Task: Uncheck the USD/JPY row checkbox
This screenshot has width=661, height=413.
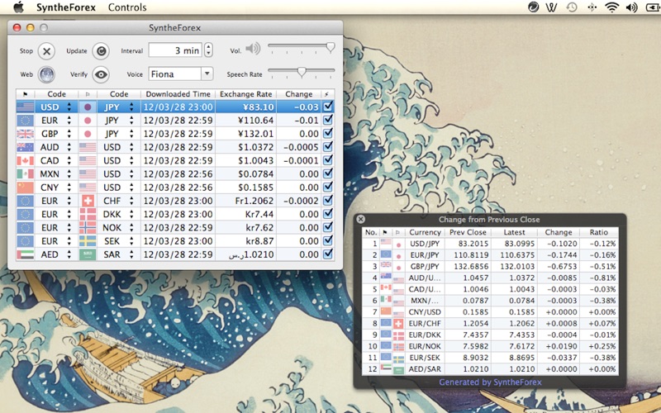Action: pyautogui.click(x=327, y=107)
